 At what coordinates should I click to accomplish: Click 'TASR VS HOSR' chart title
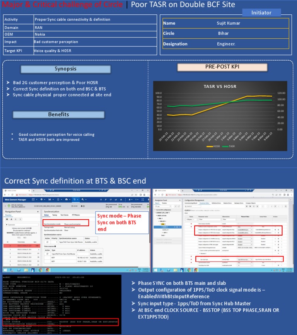point(220,87)
